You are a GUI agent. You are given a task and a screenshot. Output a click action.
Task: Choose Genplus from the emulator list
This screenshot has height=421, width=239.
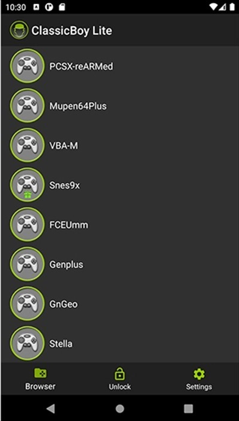pyautogui.click(x=119, y=265)
